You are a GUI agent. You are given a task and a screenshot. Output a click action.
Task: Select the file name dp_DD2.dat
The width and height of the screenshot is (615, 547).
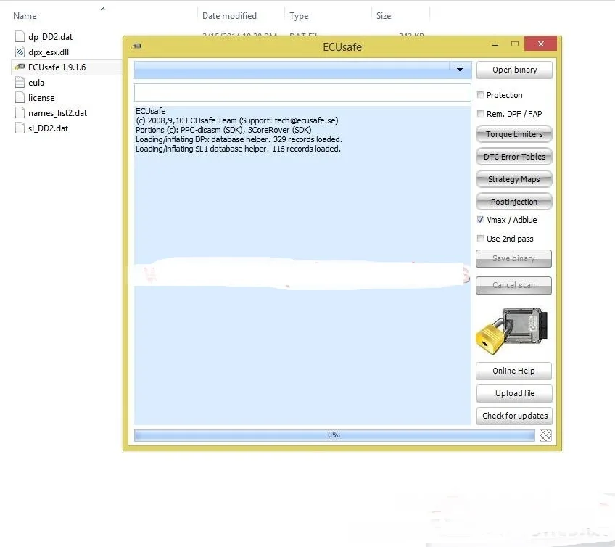point(50,37)
